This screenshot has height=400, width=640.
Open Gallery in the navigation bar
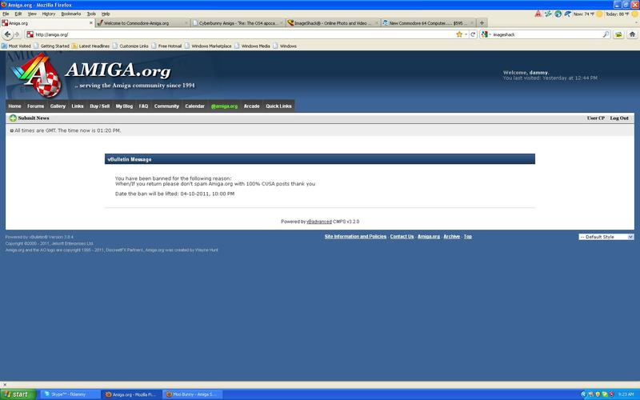click(58, 106)
